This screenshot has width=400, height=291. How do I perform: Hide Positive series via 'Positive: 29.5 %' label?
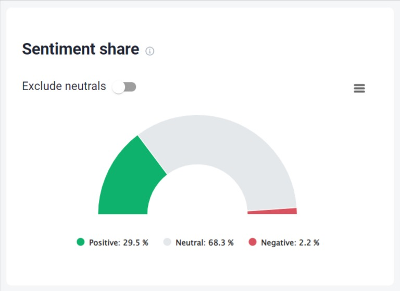coord(119,242)
